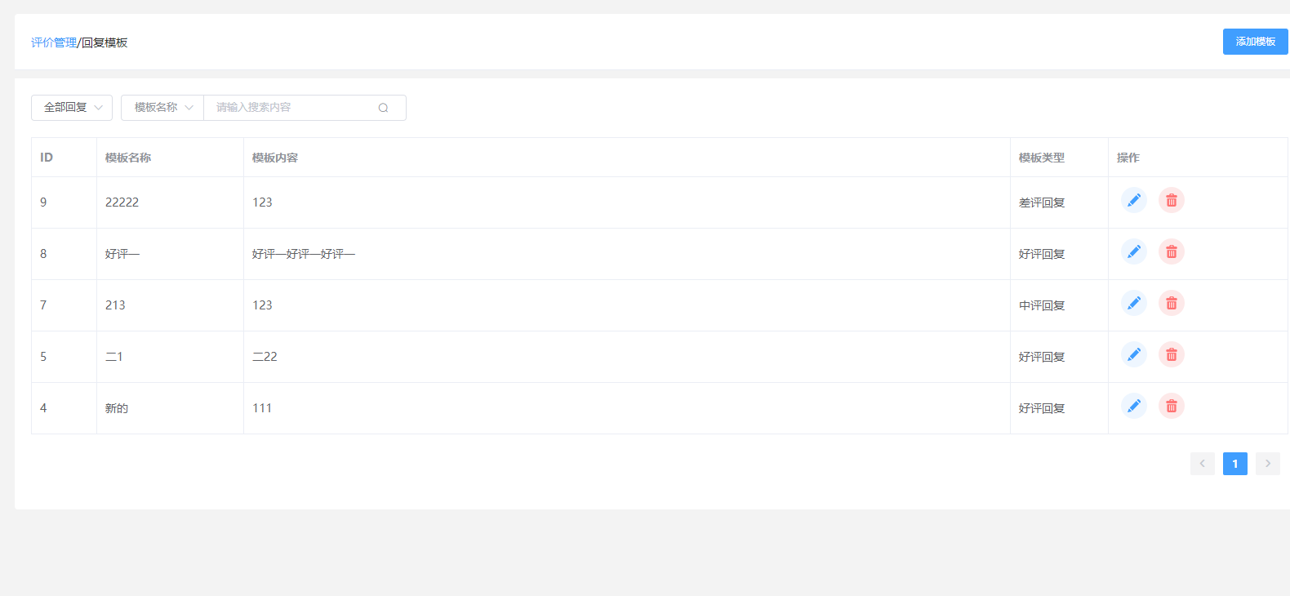Open the 全部回复 filter dropdown

[x=72, y=108]
